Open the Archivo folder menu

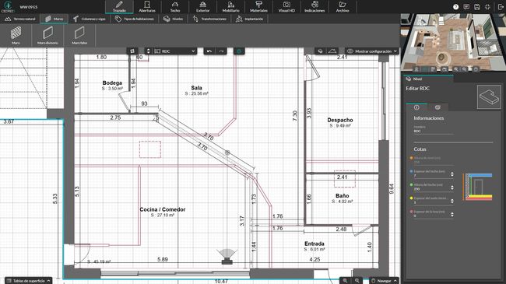(343, 7)
